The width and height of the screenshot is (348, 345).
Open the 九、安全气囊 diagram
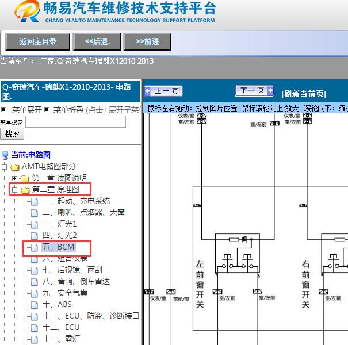coord(65,293)
